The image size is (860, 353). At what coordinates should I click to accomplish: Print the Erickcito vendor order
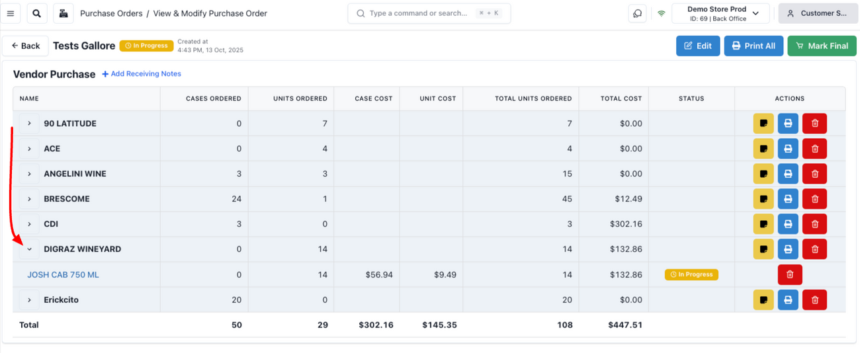788,300
